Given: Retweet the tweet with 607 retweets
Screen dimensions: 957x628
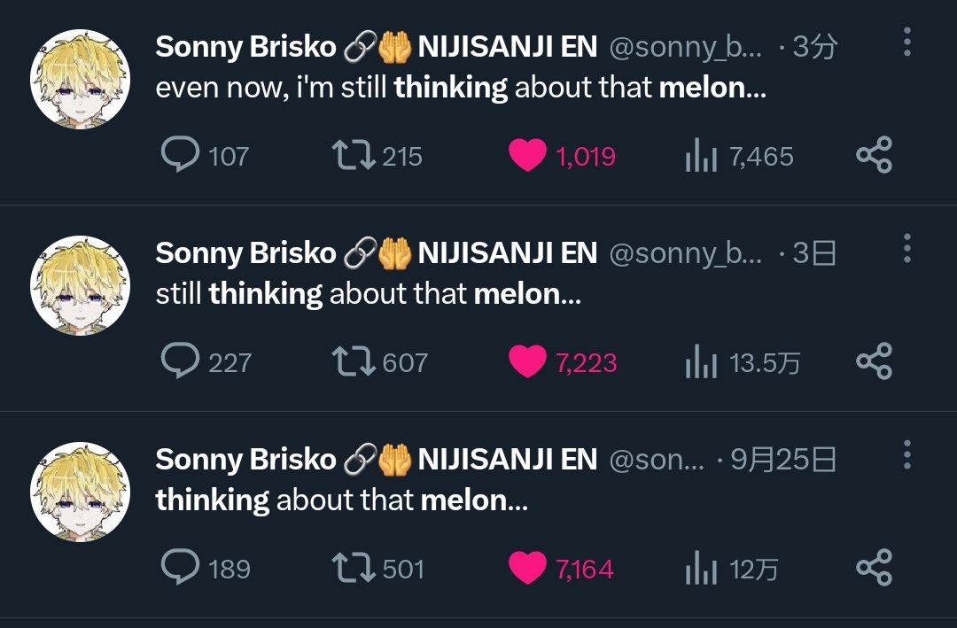Looking at the screenshot, I should coord(353,361).
